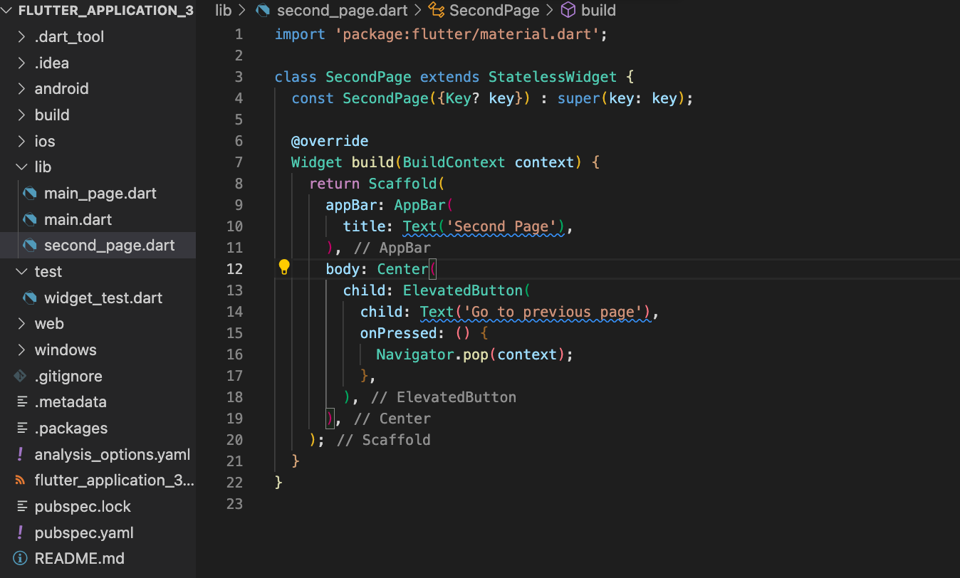Image resolution: width=960 pixels, height=578 pixels.
Task: Click the @override annotation on line 6
Action: tap(330, 141)
